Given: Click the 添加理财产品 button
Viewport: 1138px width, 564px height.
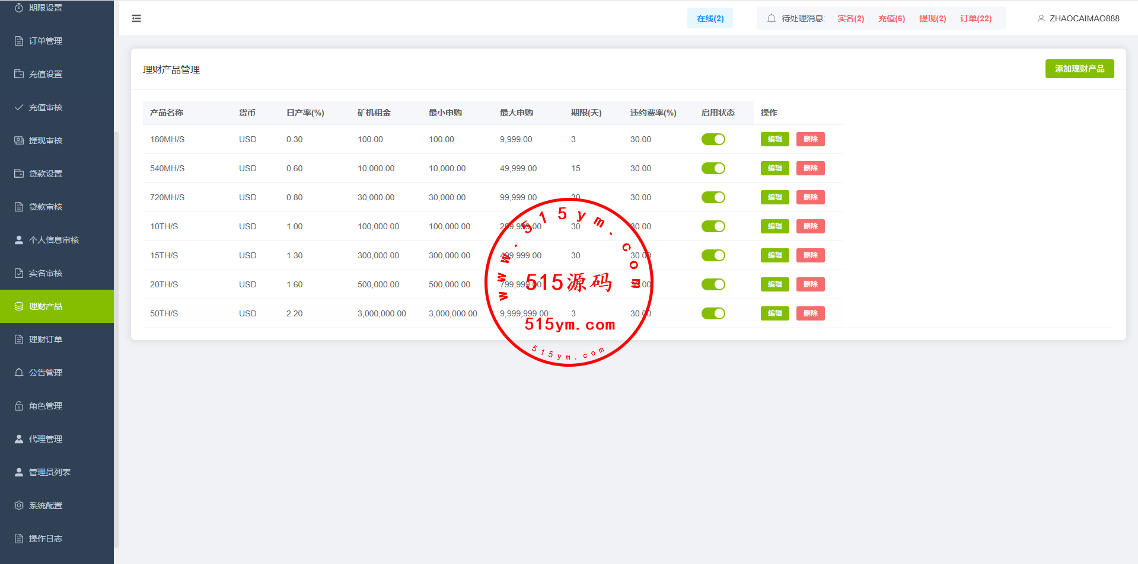Looking at the screenshot, I should pyautogui.click(x=1079, y=69).
